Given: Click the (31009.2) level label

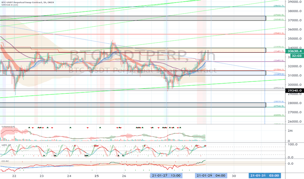Looking at the screenshot, I should coord(279,74).
